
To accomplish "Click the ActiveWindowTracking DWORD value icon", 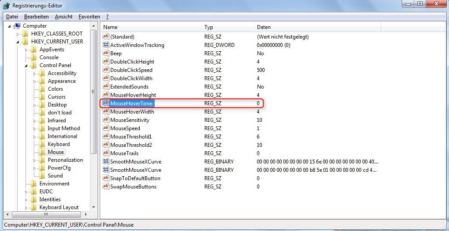I will pyautogui.click(x=106, y=45).
